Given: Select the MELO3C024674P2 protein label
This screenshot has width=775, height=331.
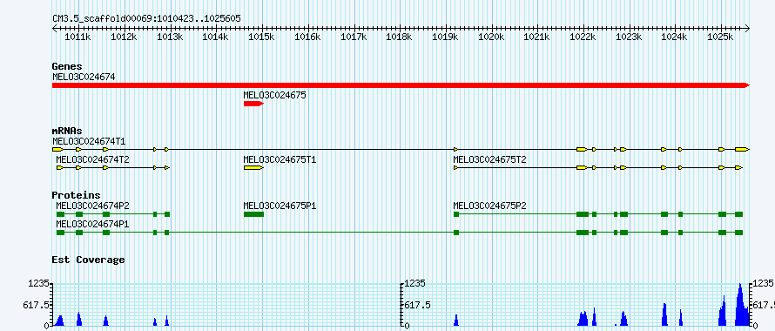Looking at the screenshot, I should point(92,206).
